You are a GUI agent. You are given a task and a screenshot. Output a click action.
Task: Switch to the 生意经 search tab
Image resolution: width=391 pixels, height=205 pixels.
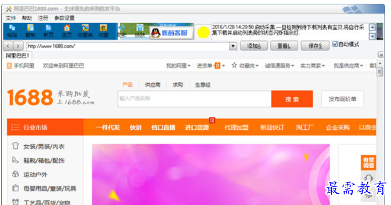pyautogui.click(x=203, y=85)
